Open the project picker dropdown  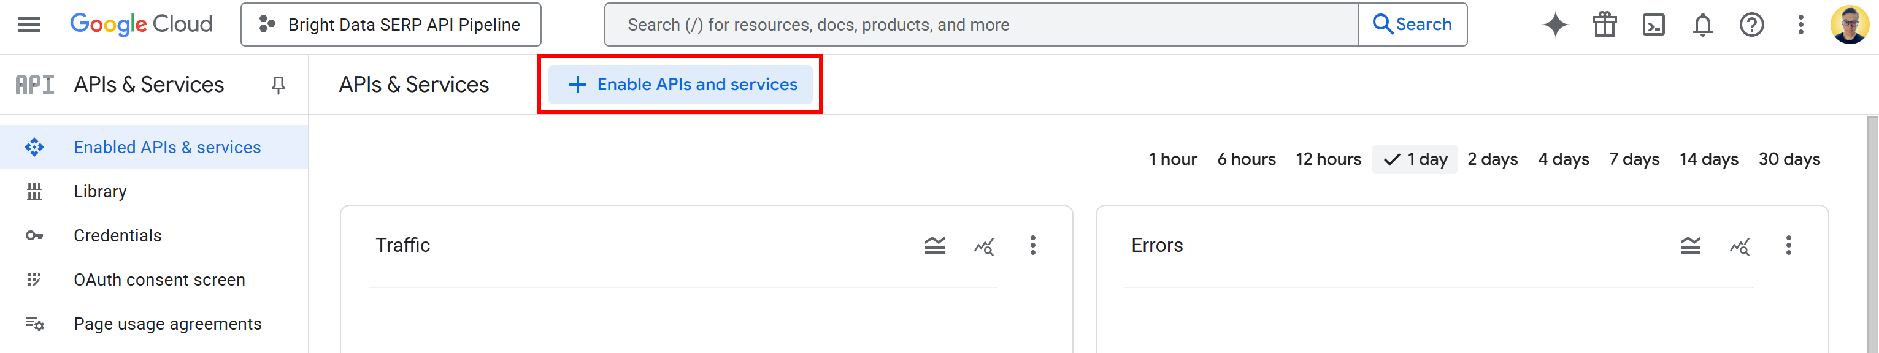point(390,24)
